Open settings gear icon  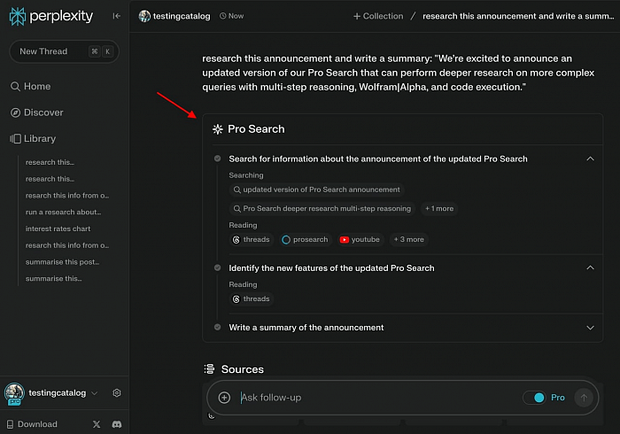[117, 393]
